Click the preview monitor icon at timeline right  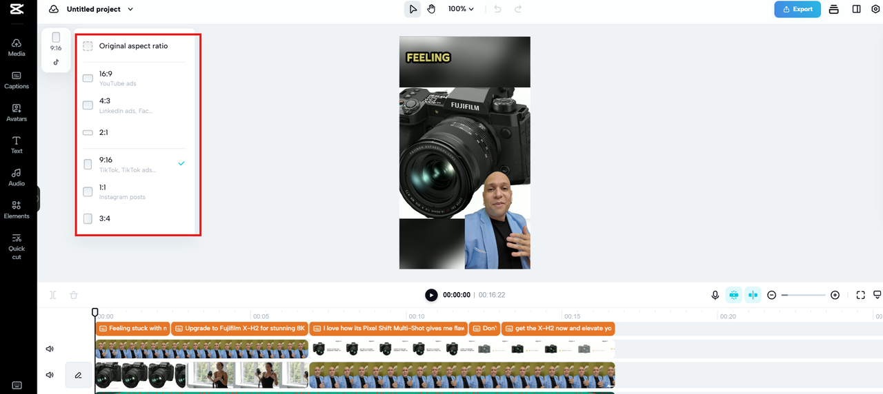[877, 295]
